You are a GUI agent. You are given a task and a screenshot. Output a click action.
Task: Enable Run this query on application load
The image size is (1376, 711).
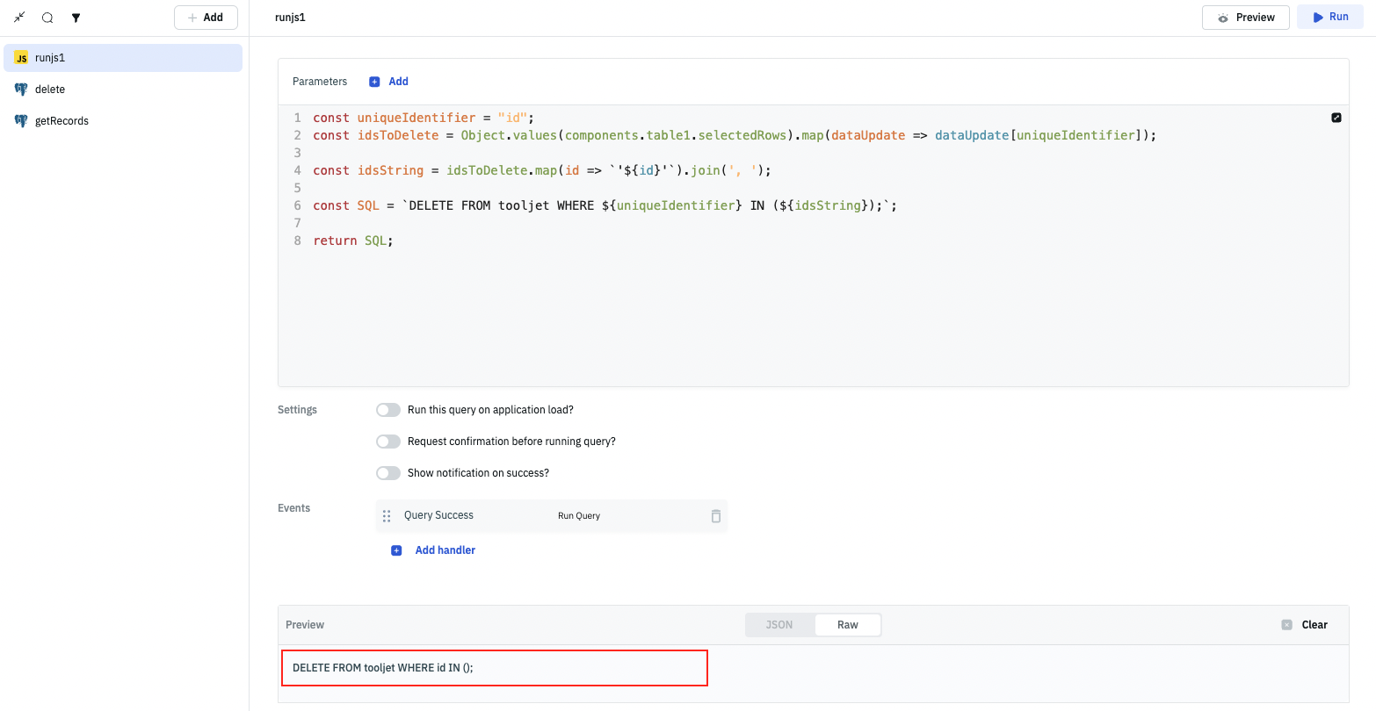pos(388,410)
